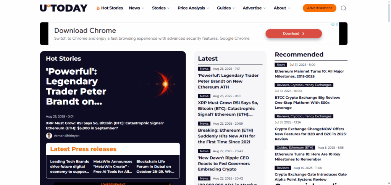
Task: Close the bottom advertisement with X
Action: pyautogui.click(x=170, y=184)
